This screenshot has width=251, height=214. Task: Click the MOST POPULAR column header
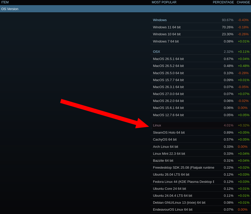(164, 2)
